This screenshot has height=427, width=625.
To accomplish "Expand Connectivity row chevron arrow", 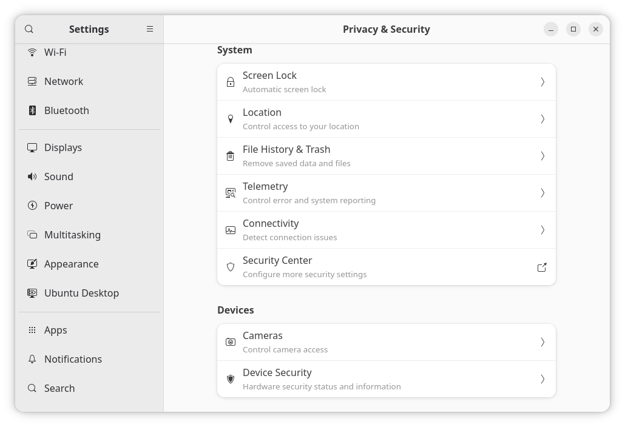I will [542, 230].
